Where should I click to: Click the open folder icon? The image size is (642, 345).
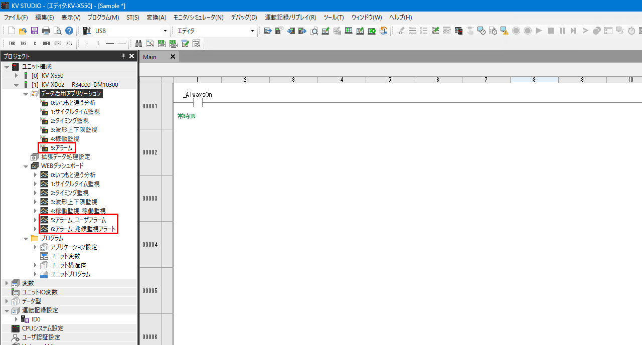pyautogui.click(x=23, y=31)
